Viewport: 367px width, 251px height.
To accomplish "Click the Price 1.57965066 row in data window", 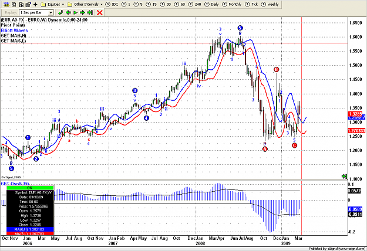I will pyautogui.click(x=30, y=206).
